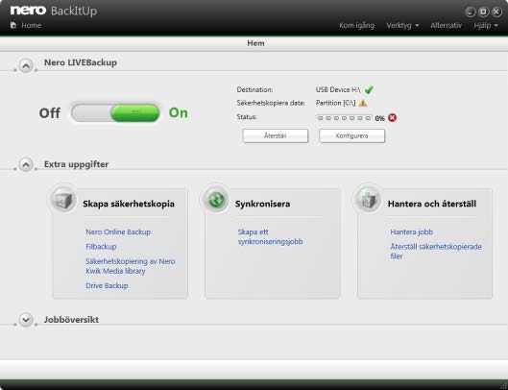Image resolution: width=508 pixels, height=390 pixels.
Task: Click the status progress bar at 0%
Action: pos(344,118)
